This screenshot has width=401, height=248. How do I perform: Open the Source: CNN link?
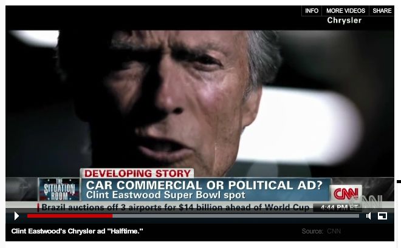[x=321, y=231]
